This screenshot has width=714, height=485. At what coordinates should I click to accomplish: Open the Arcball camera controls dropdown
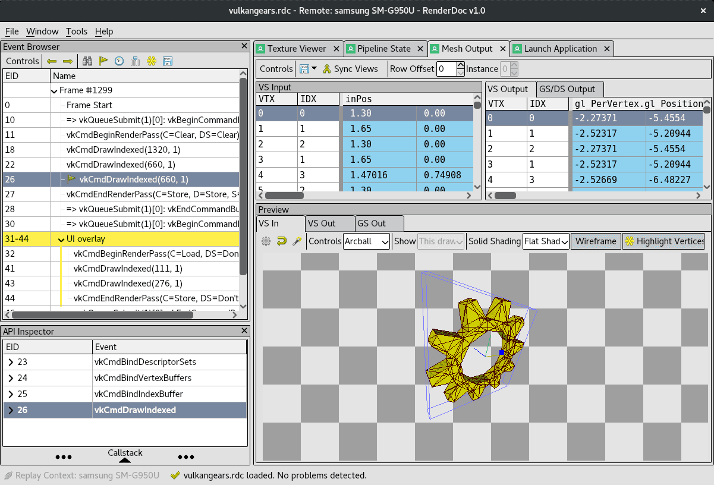pyautogui.click(x=367, y=241)
